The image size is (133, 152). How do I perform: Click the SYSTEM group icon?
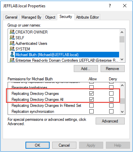(x=12, y=49)
